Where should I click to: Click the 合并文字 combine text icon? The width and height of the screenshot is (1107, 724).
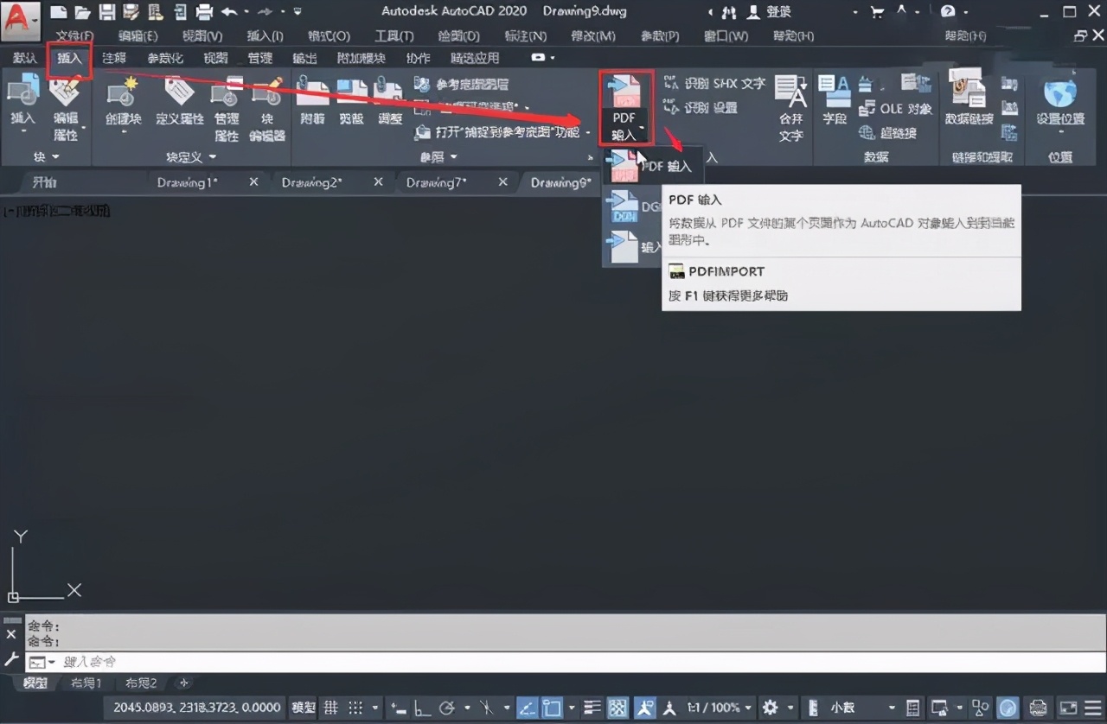[790, 107]
